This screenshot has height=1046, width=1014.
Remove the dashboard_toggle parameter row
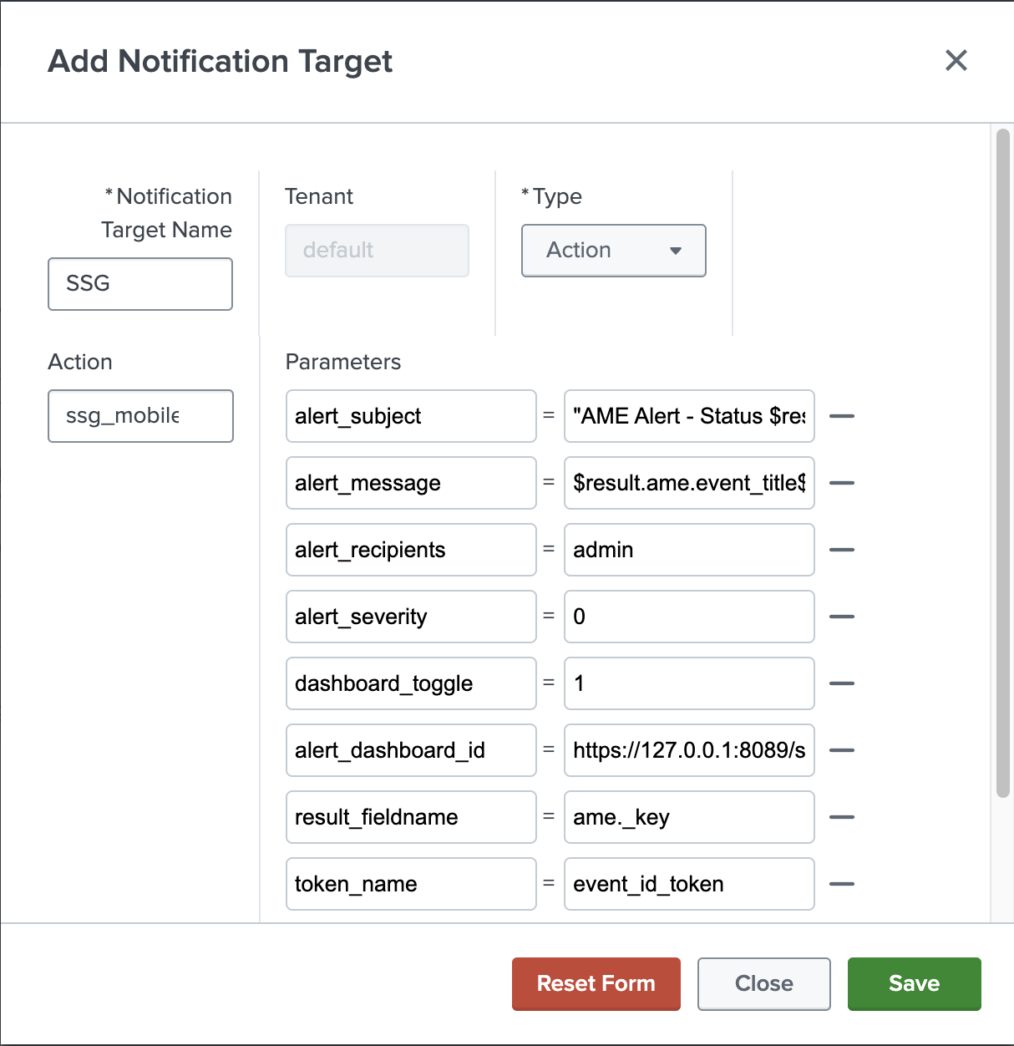pyautogui.click(x=842, y=683)
